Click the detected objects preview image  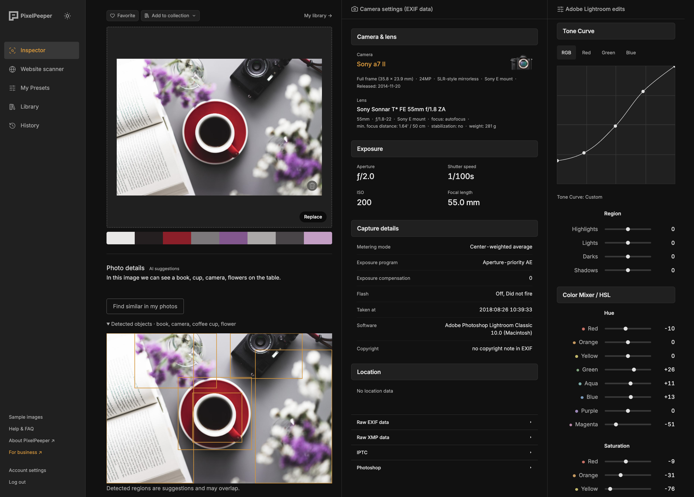click(219, 408)
